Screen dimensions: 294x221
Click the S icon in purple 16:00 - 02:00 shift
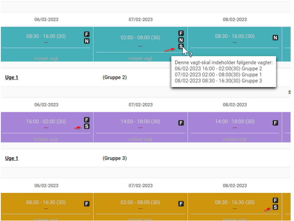coord(87,126)
